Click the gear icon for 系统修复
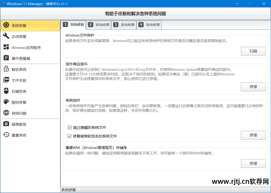The height and width of the screenshot is (193, 271). 6,25
